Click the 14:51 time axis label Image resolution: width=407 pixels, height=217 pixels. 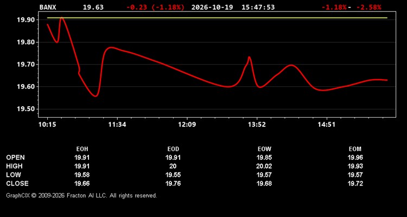coord(327,125)
